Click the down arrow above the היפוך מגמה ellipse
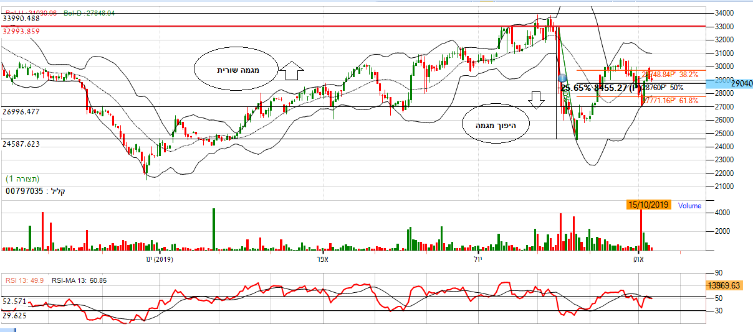Viewport: 753px width, 332px height. coord(534,99)
